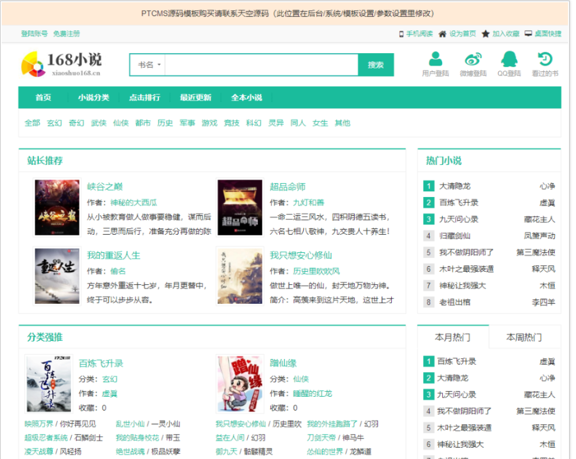576x459 pixels.
Task: Click the QQ login penguin icon
Action: (509, 59)
